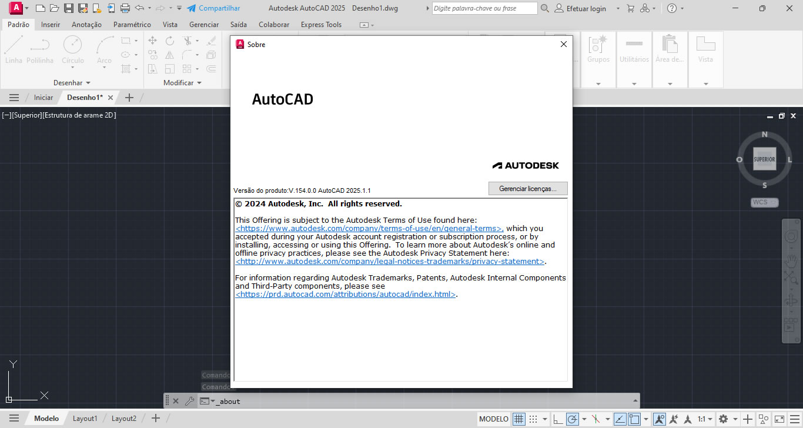Screen dimensions: 803x428
Task: Click the help question mark icon
Action: [x=671, y=8]
